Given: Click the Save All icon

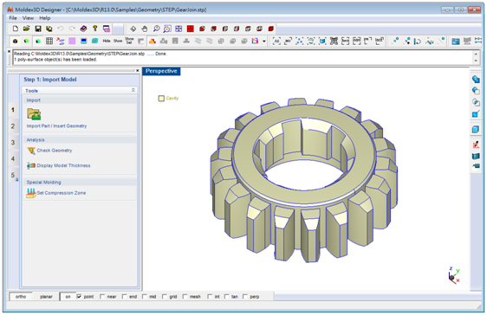Looking at the screenshot, I should 49,29.
